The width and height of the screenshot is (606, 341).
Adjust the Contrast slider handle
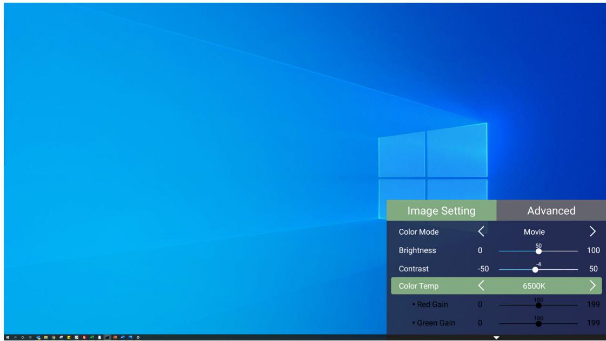535,270
